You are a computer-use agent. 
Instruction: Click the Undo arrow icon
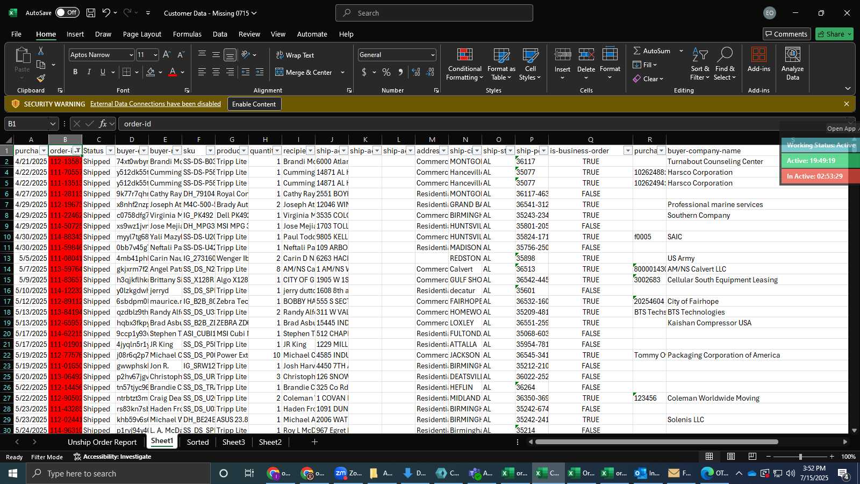click(106, 13)
